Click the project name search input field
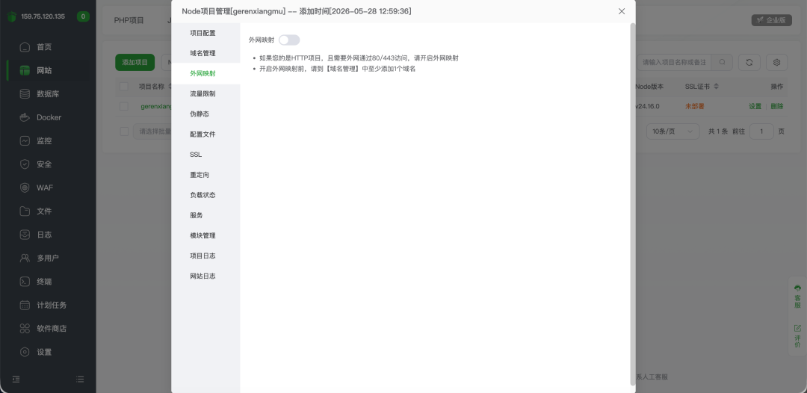Image resolution: width=807 pixels, height=393 pixels. (675, 62)
